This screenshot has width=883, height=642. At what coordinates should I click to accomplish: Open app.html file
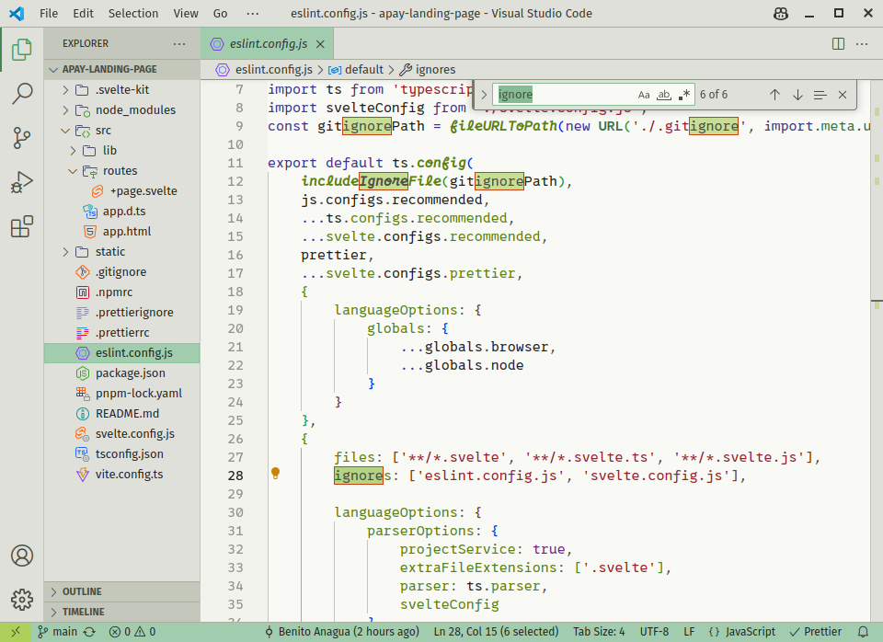pos(122,232)
